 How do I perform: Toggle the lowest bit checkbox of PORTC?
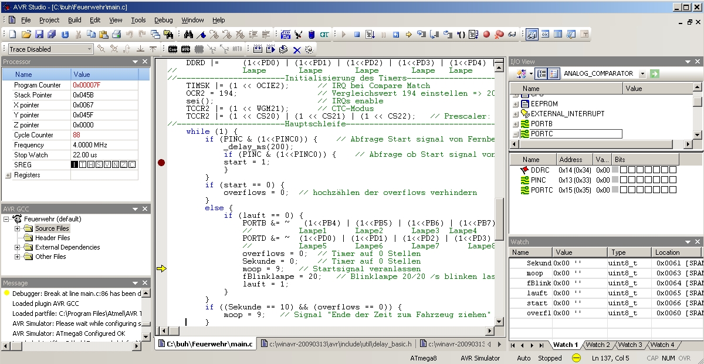coord(673,190)
